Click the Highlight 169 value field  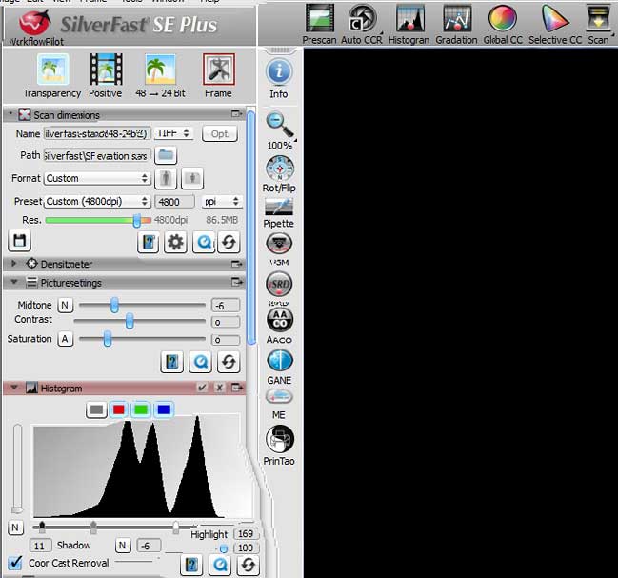[x=247, y=534]
